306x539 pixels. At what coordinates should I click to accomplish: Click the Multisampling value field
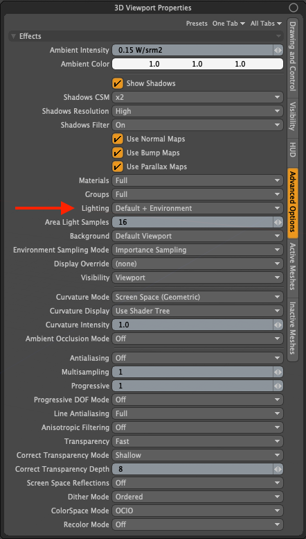(192, 372)
